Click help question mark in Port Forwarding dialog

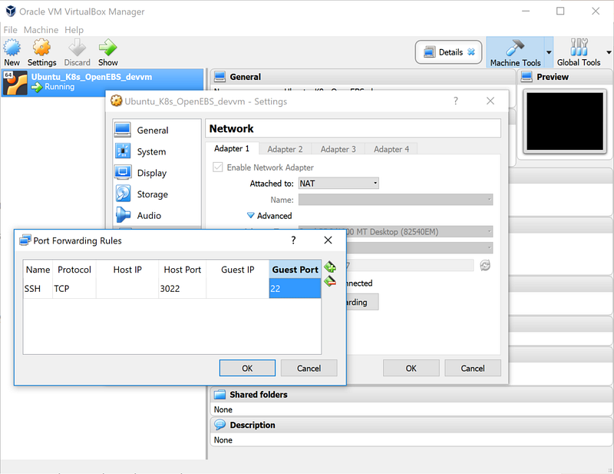tap(293, 240)
